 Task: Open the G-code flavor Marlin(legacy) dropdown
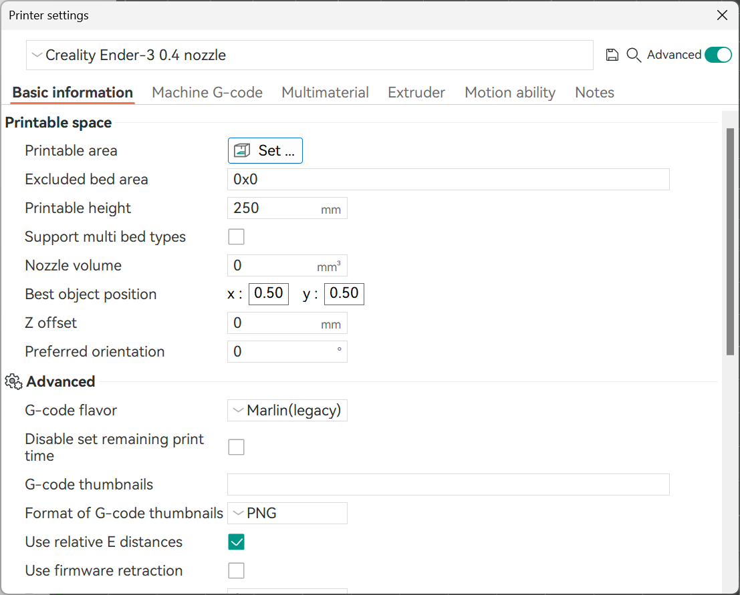[x=287, y=410]
